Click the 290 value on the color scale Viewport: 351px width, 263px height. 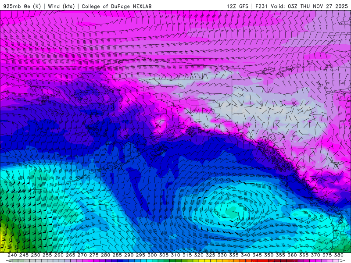tap(129, 255)
